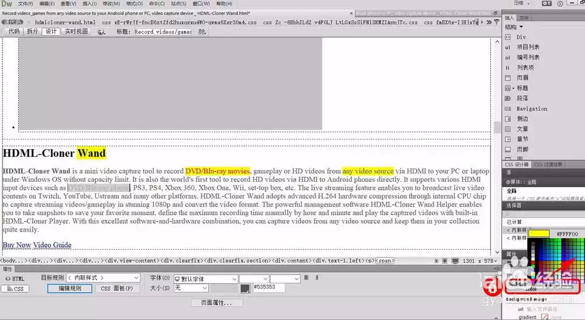Open the 字体 font dropdown
The width and height of the screenshot is (585, 320).
point(205,279)
